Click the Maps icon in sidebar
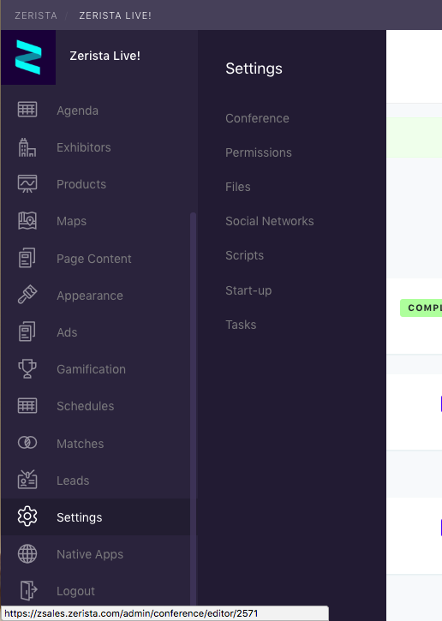The image size is (442, 621). point(27,221)
